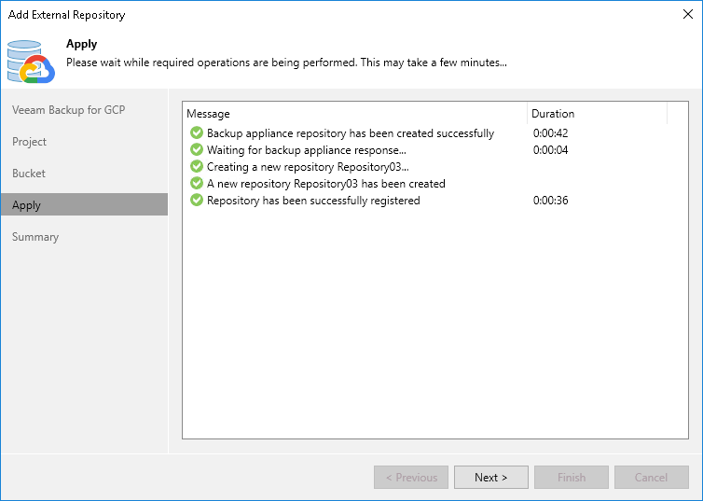Click the < Previous button

[x=411, y=478]
